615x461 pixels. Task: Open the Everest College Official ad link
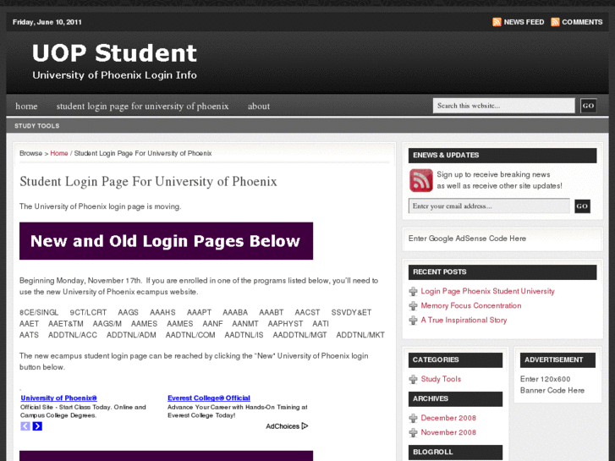[209, 398]
